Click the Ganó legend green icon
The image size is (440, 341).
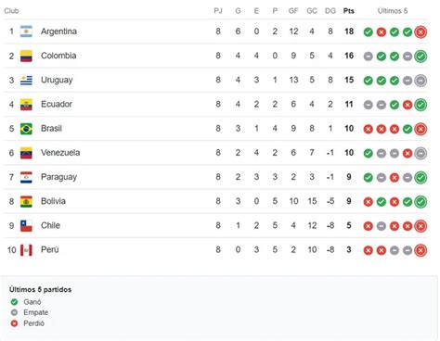click(x=14, y=302)
